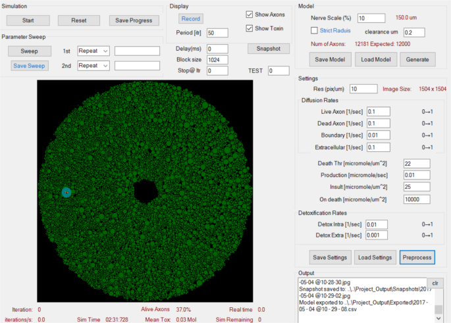The height and width of the screenshot is (323, 451).
Task: Select the Block size input field
Action: point(217,59)
